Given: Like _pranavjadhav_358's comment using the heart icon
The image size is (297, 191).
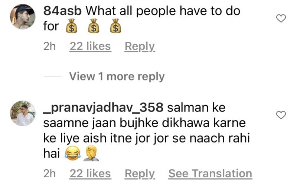Looking at the screenshot, I should tap(281, 115).
